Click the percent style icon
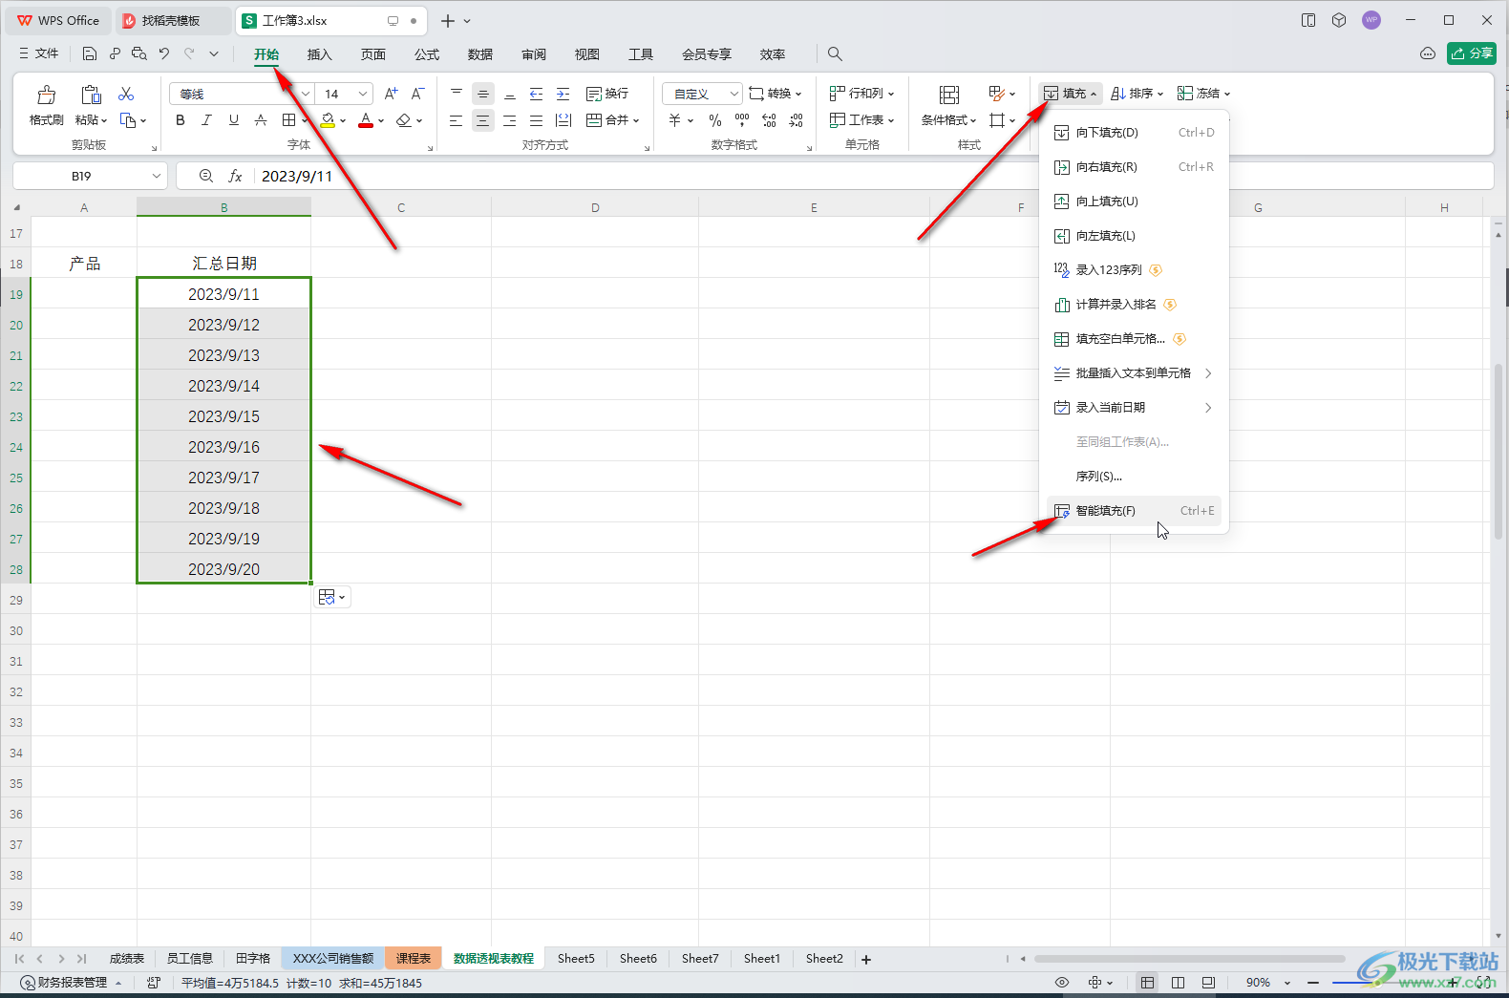1509x998 pixels. tap(715, 120)
